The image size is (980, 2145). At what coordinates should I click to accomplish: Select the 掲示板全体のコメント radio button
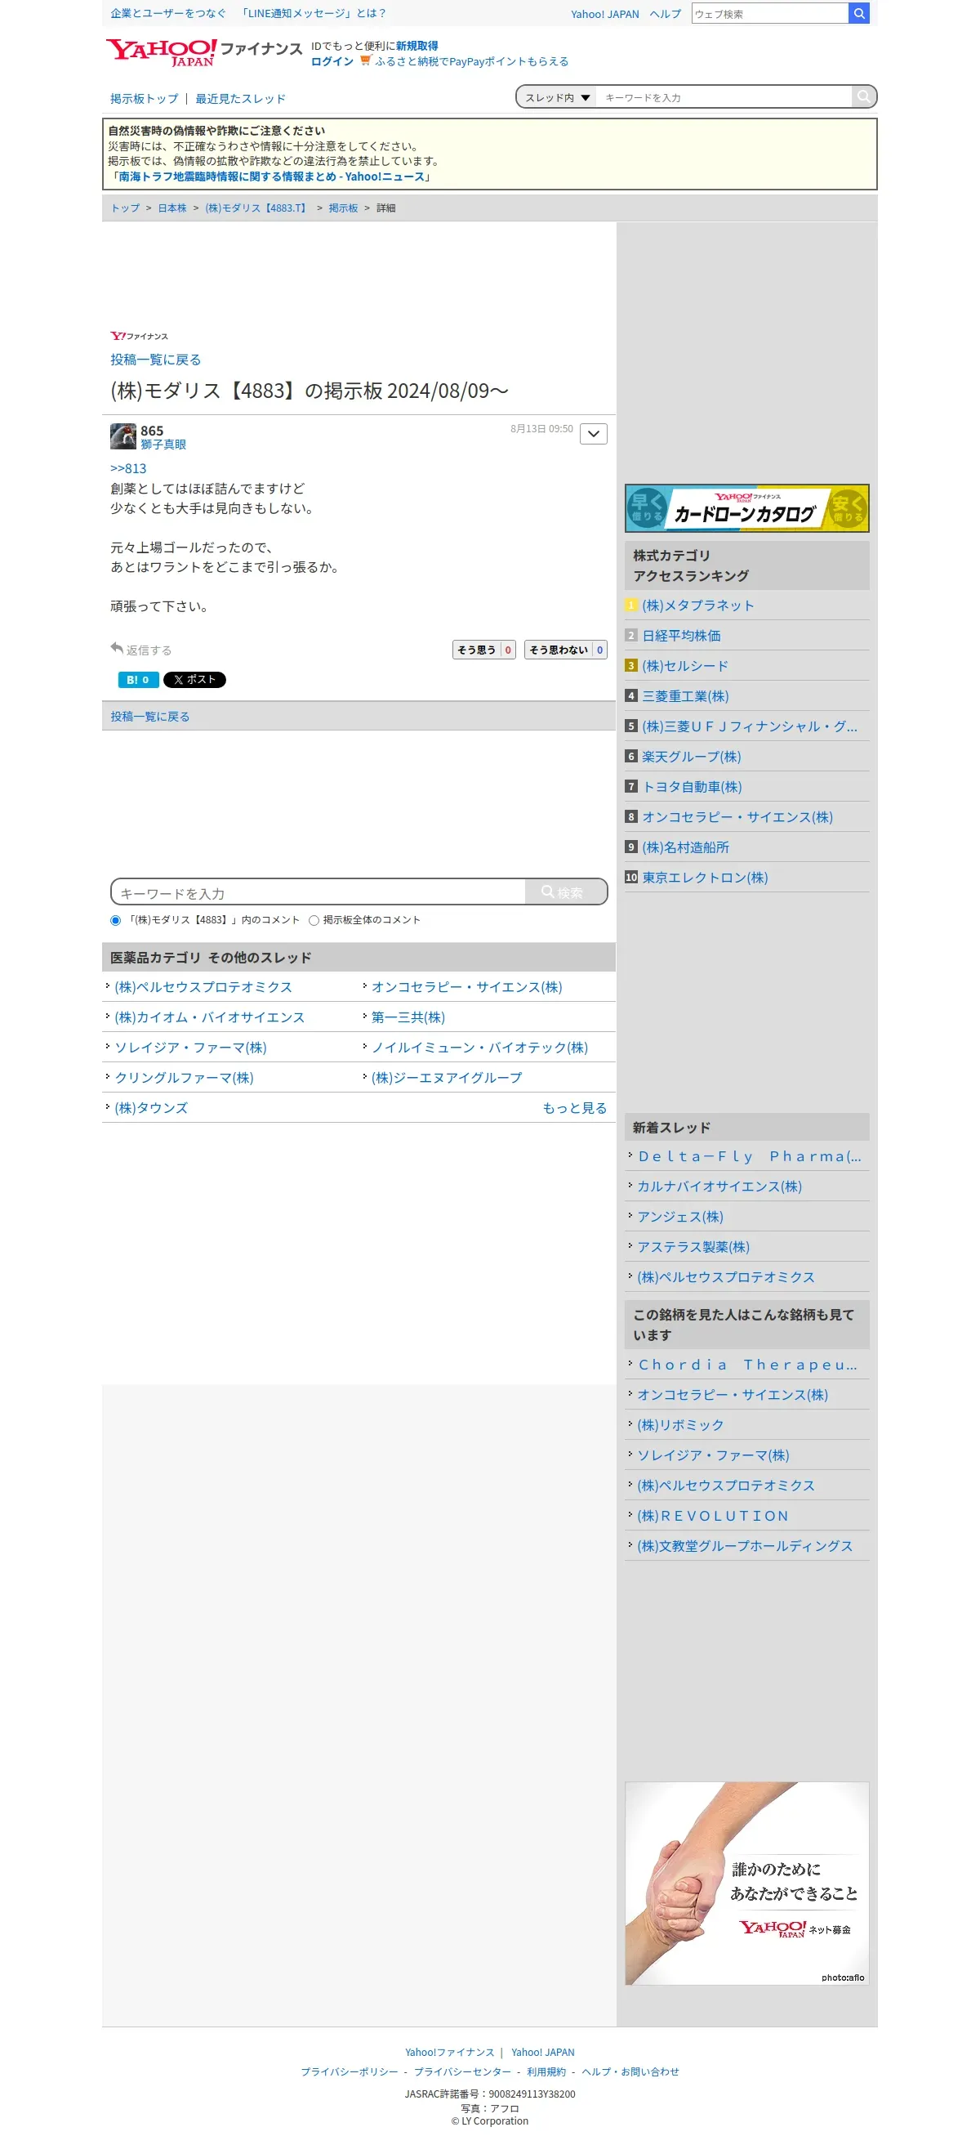[x=314, y=920]
